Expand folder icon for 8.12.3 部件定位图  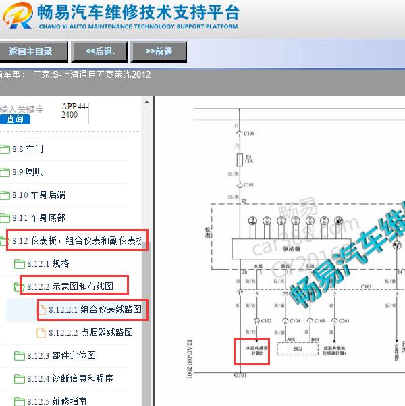click(x=20, y=356)
